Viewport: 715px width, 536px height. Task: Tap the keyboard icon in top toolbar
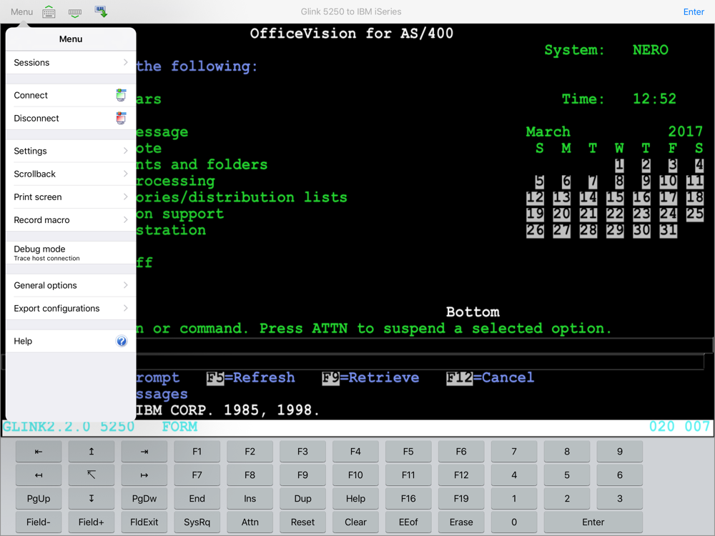click(49, 12)
